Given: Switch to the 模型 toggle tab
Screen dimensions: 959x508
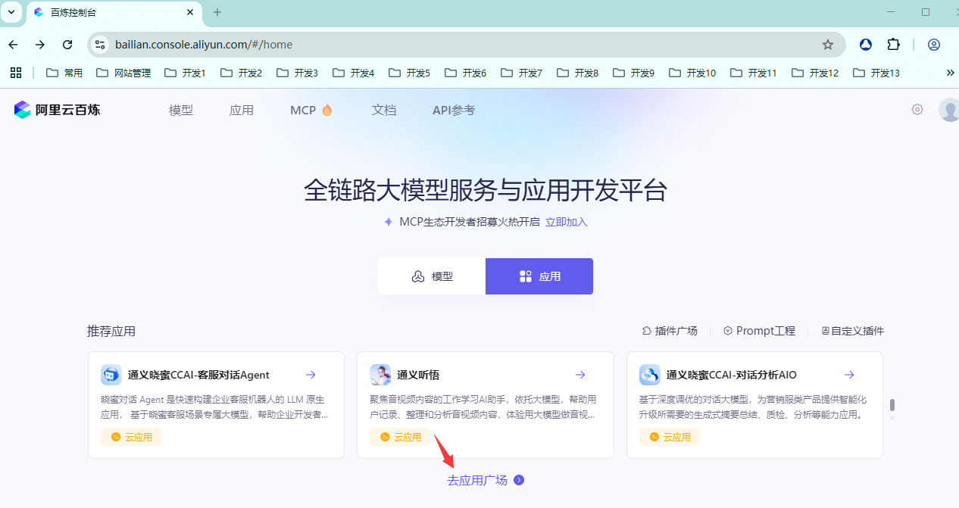Looking at the screenshot, I should pyautogui.click(x=432, y=276).
